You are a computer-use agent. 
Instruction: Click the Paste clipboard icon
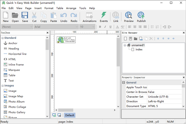(54, 17)
